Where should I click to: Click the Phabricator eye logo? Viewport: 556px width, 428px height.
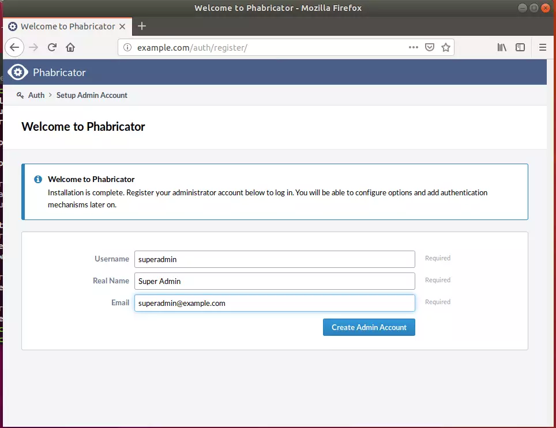pyautogui.click(x=18, y=72)
